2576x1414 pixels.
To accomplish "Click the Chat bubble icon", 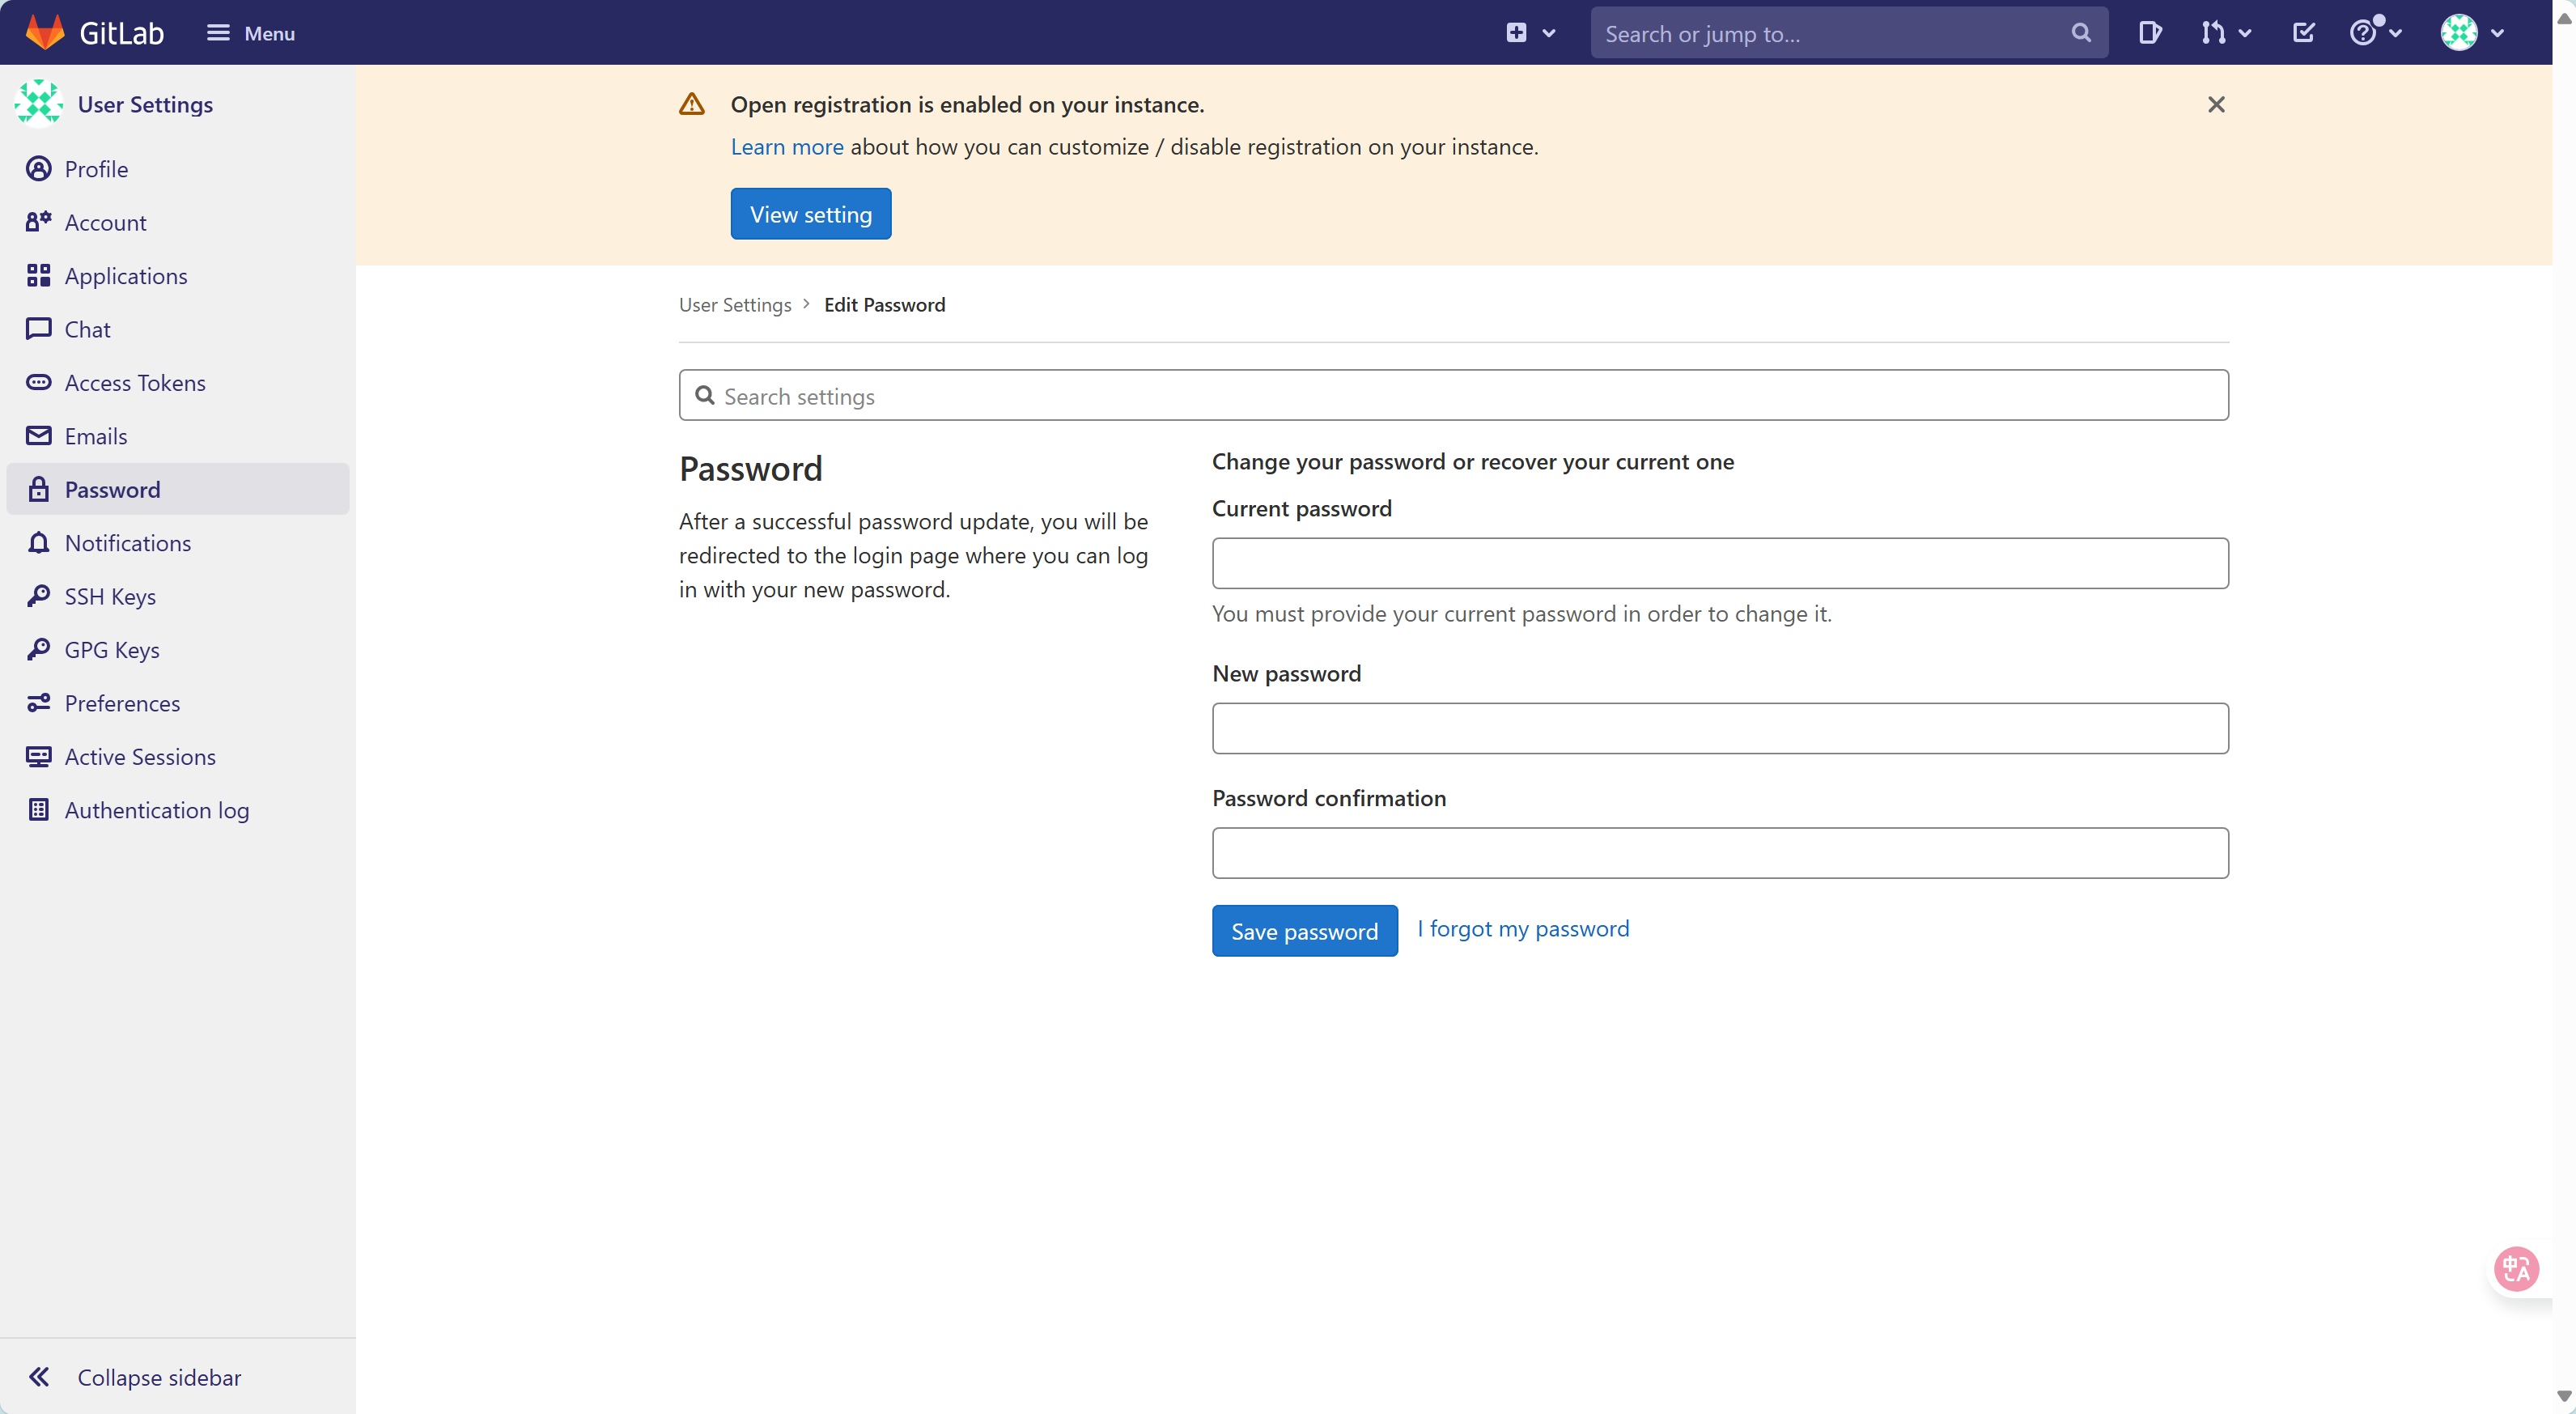I will 38,329.
